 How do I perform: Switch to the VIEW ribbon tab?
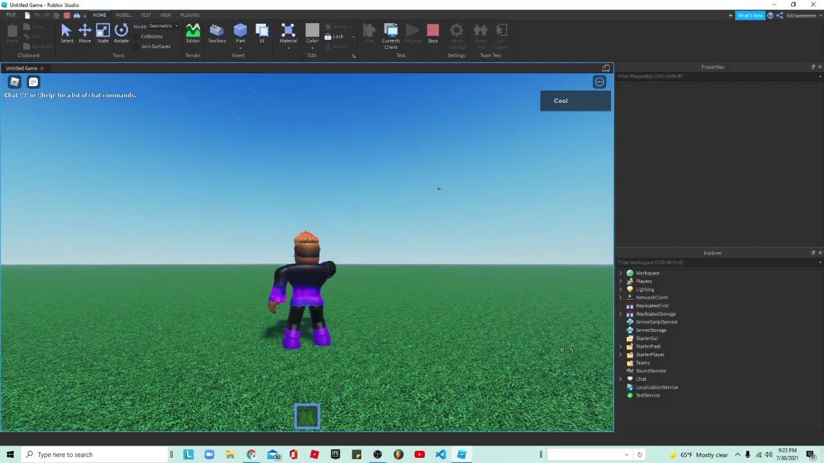click(165, 15)
